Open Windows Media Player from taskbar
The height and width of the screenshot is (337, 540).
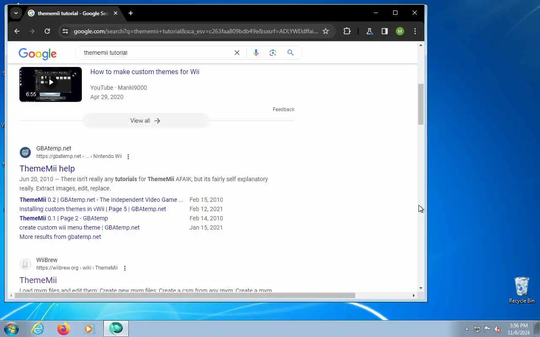coord(89,329)
